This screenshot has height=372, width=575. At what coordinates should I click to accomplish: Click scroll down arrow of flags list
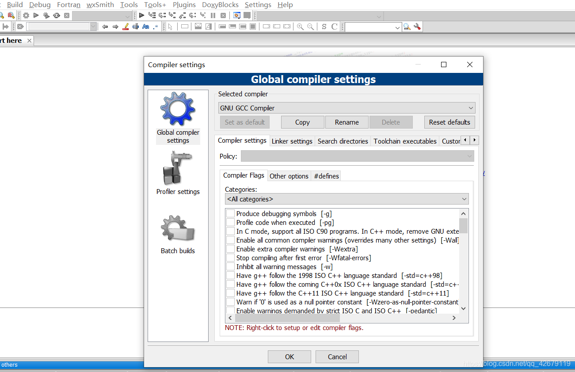(x=463, y=308)
